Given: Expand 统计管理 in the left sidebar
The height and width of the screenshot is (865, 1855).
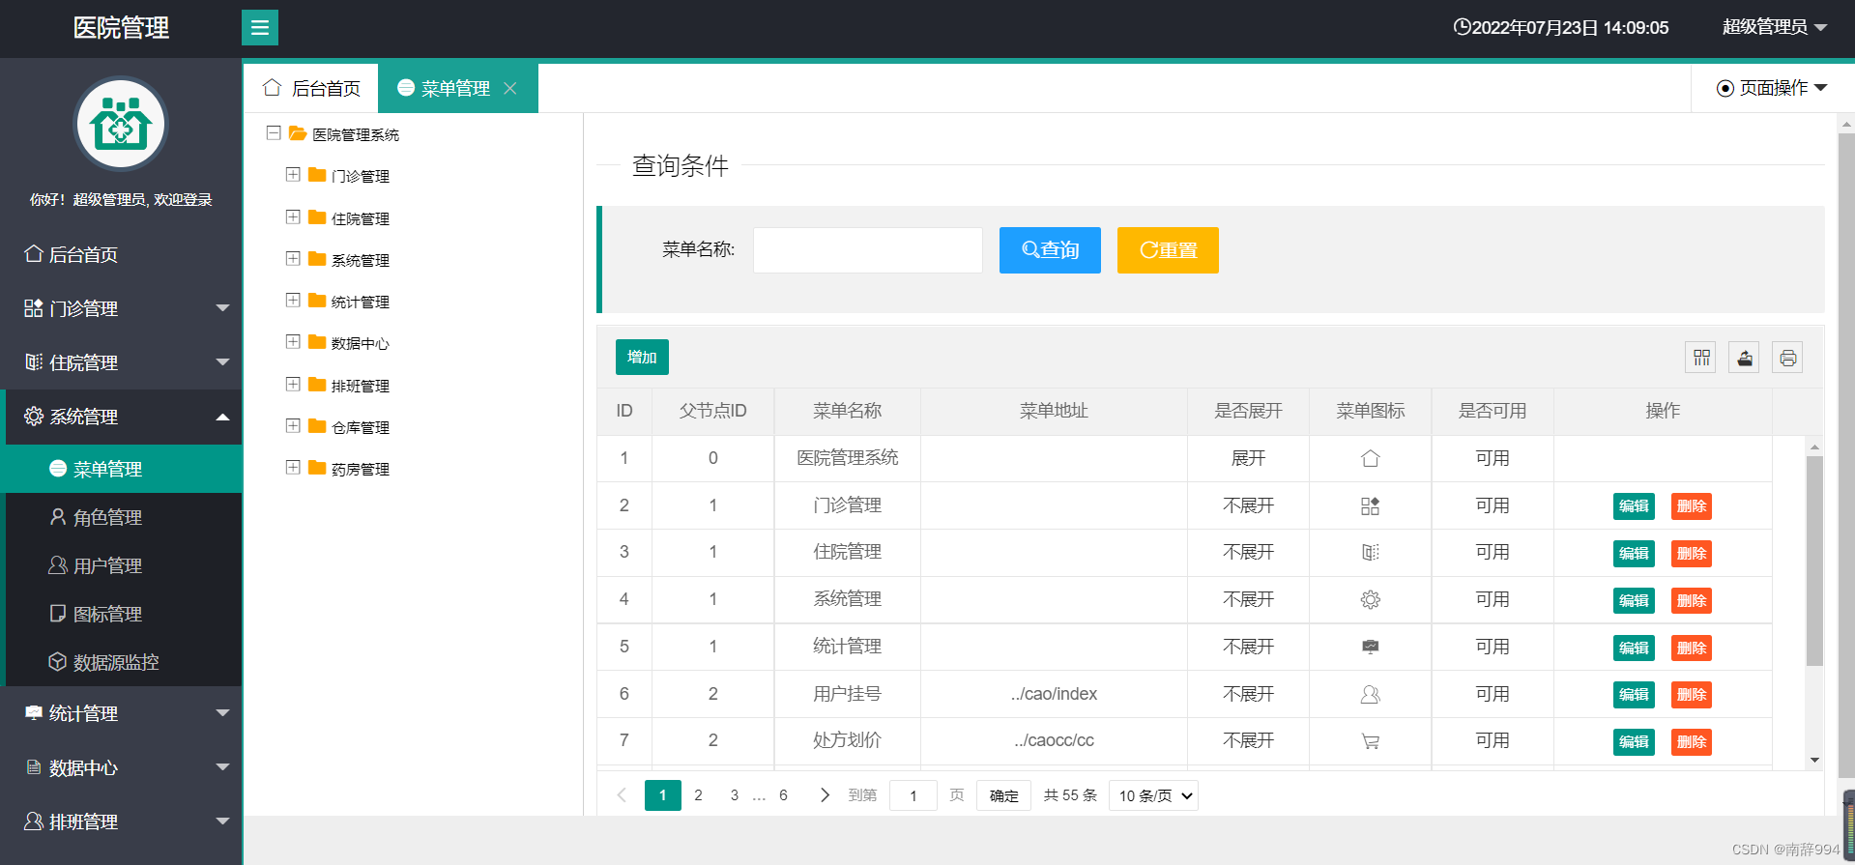Looking at the screenshot, I should pyautogui.click(x=121, y=713).
